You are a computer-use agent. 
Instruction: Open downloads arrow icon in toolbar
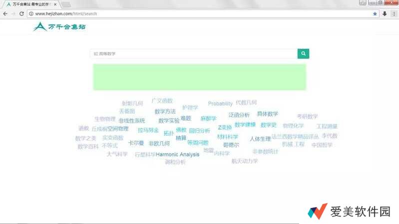[x=385, y=14]
